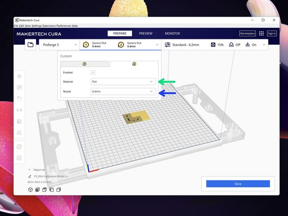Click extruder 2 Generic PLA summary
This screenshot has height=216, width=288.
(x=130, y=45)
